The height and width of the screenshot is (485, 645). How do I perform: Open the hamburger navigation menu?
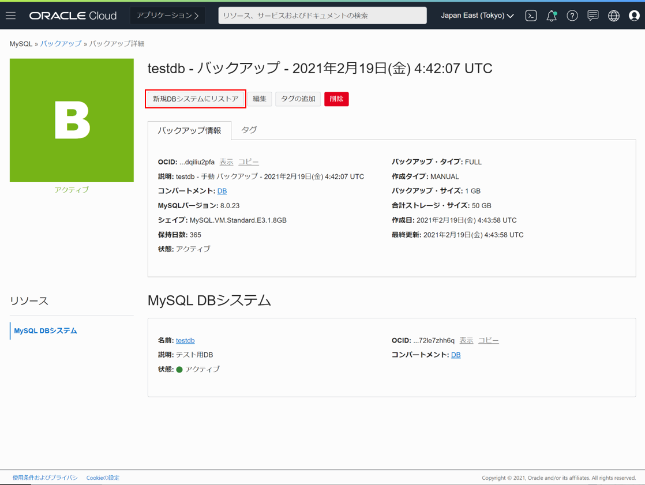point(11,16)
